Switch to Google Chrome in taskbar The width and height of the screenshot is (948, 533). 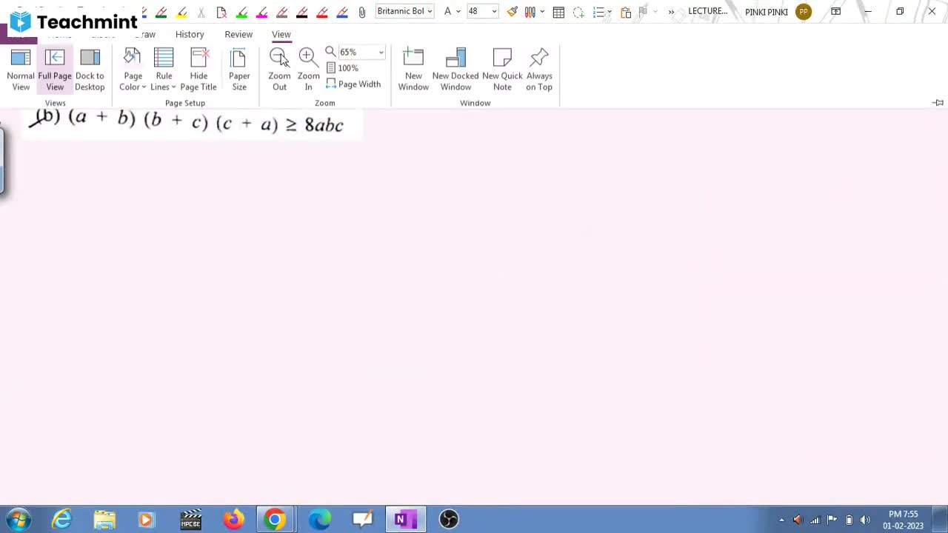[276, 520]
